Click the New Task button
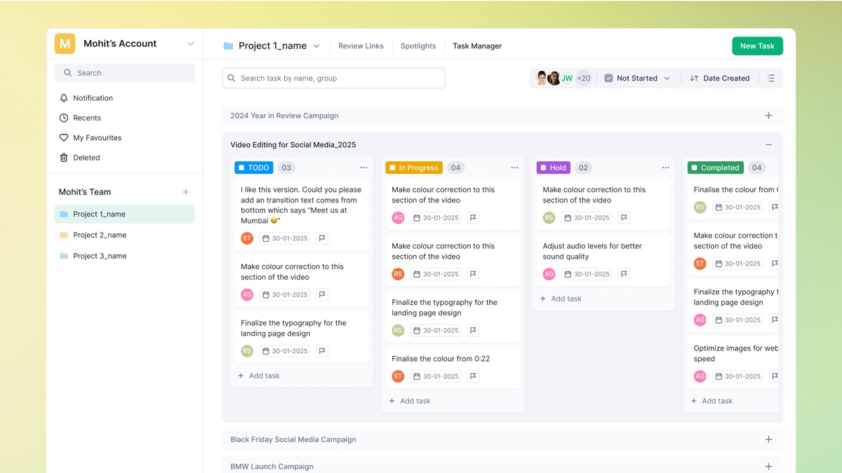Viewport: 842px width, 473px height. coord(757,46)
